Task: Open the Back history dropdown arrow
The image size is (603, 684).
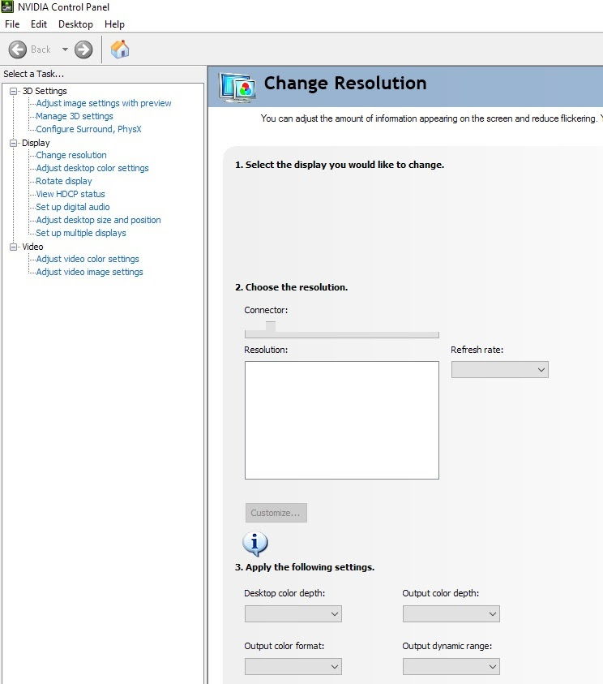Action: pos(65,49)
